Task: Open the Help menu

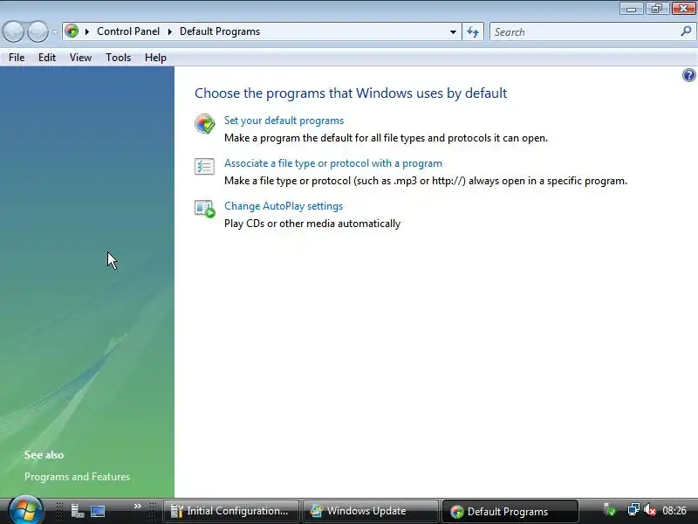Action: click(x=155, y=58)
